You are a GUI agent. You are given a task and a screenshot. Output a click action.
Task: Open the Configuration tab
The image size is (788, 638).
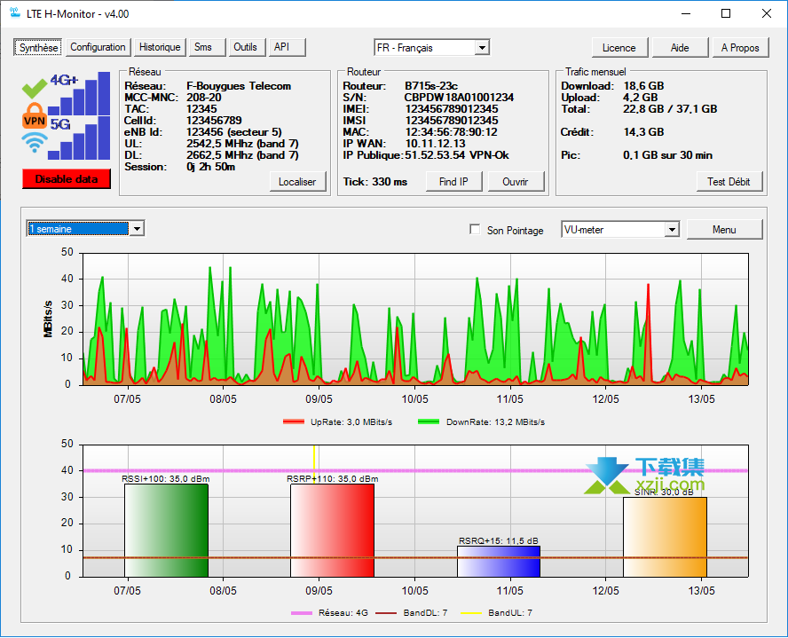[98, 47]
